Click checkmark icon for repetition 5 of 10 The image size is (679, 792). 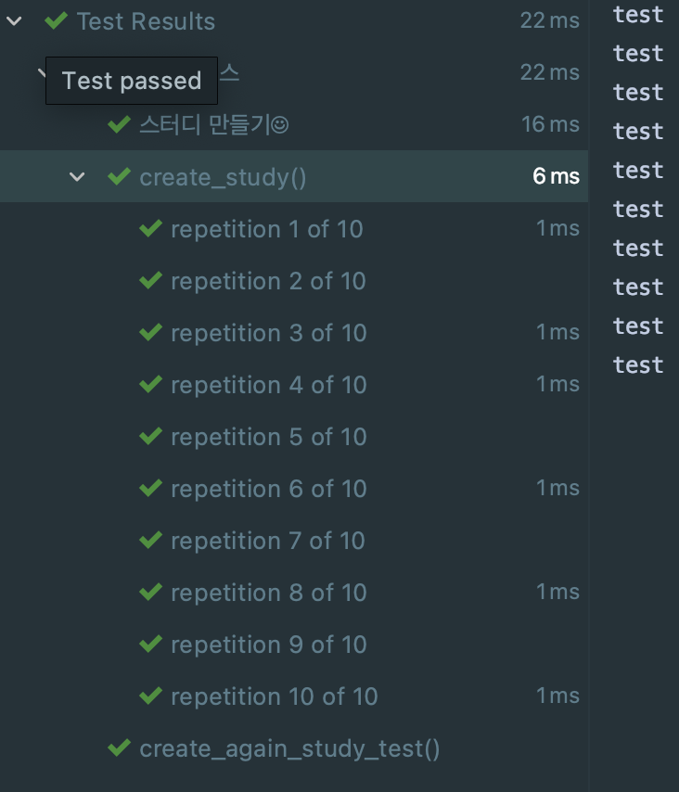point(150,436)
